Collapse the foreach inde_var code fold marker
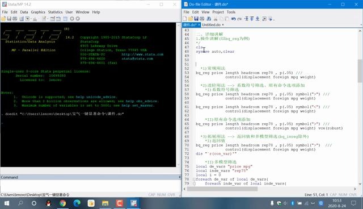This screenshot has width=363, height=209. (194, 183)
